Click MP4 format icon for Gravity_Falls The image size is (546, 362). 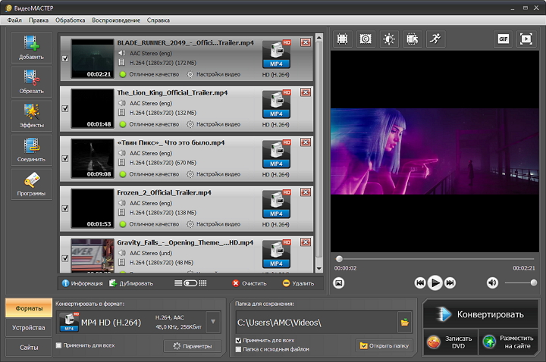(277, 254)
